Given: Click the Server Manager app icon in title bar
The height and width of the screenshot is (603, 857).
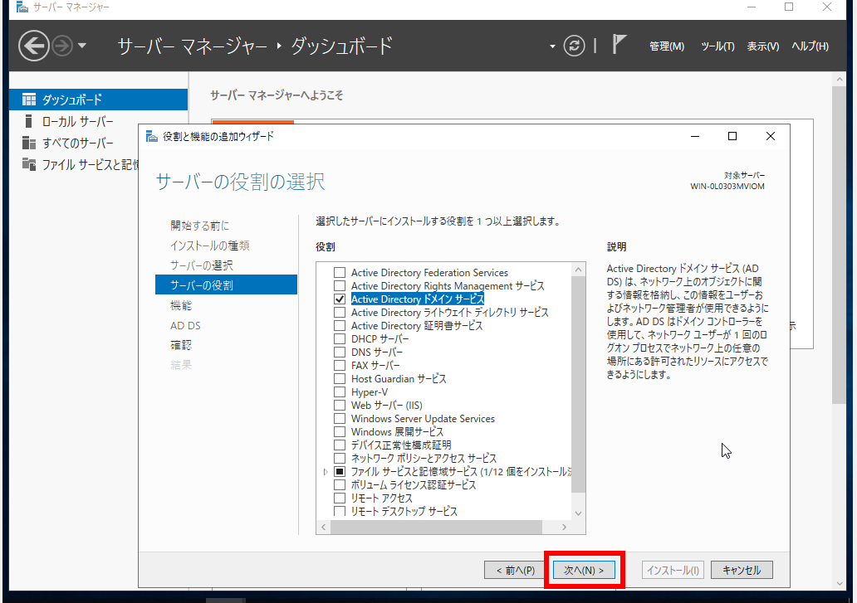Looking at the screenshot, I should [x=22, y=7].
